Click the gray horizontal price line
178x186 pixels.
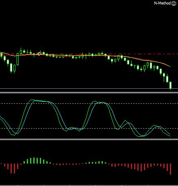pyautogui.click(x=89, y=89)
